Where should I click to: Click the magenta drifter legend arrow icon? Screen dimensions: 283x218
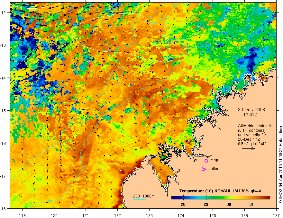point(204,169)
